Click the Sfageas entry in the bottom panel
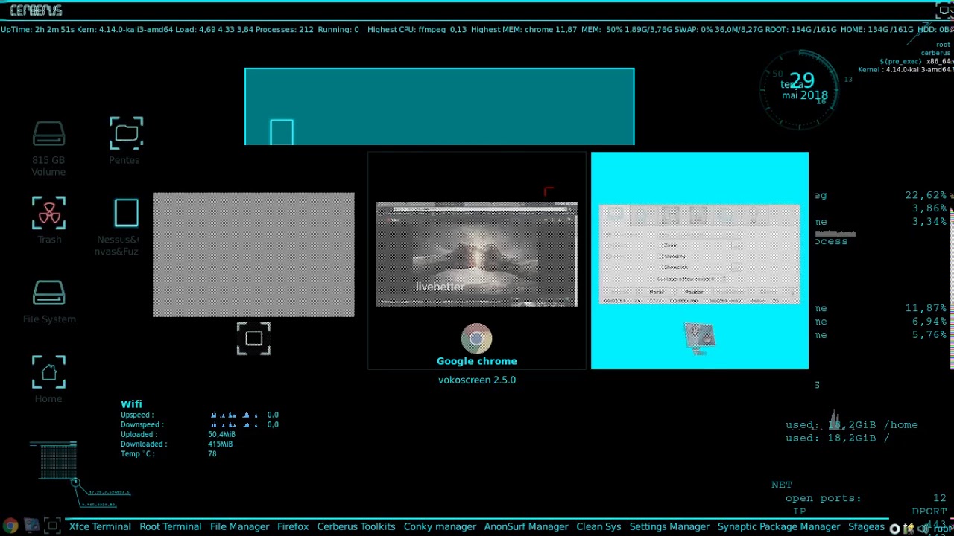This screenshot has width=954, height=536. (x=866, y=526)
